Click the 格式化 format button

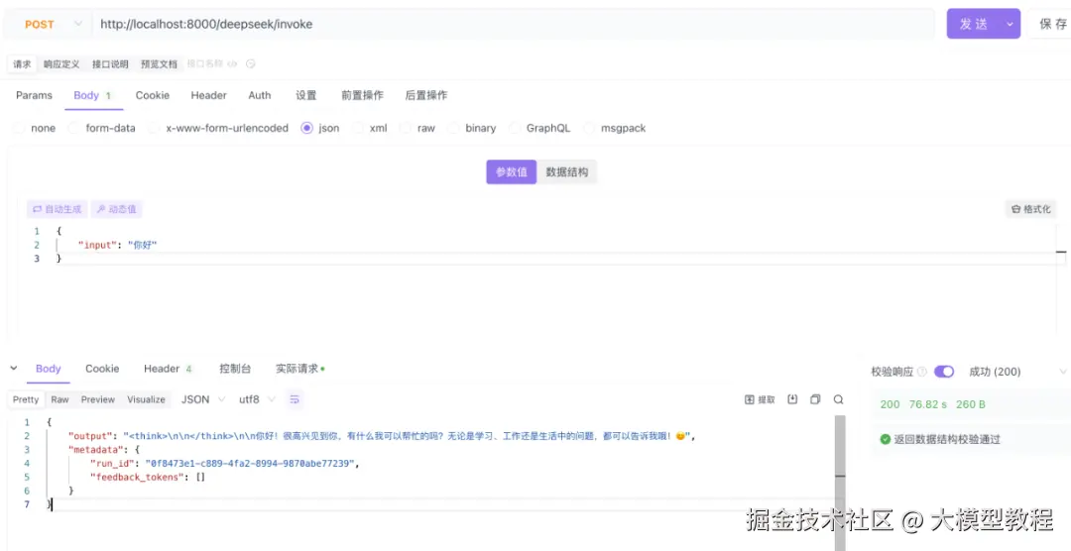[x=1030, y=209]
